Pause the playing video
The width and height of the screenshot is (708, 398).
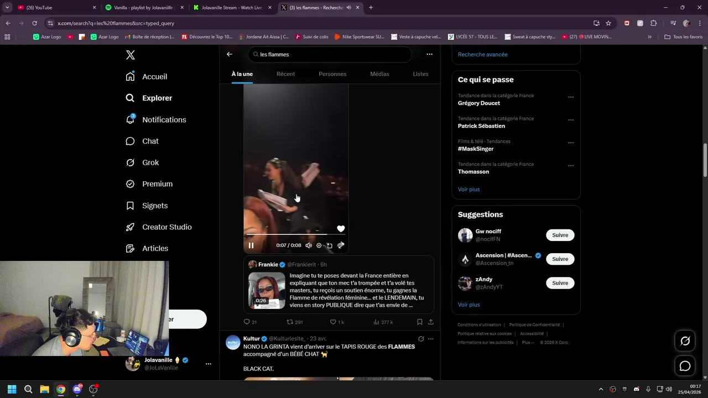[251, 245]
